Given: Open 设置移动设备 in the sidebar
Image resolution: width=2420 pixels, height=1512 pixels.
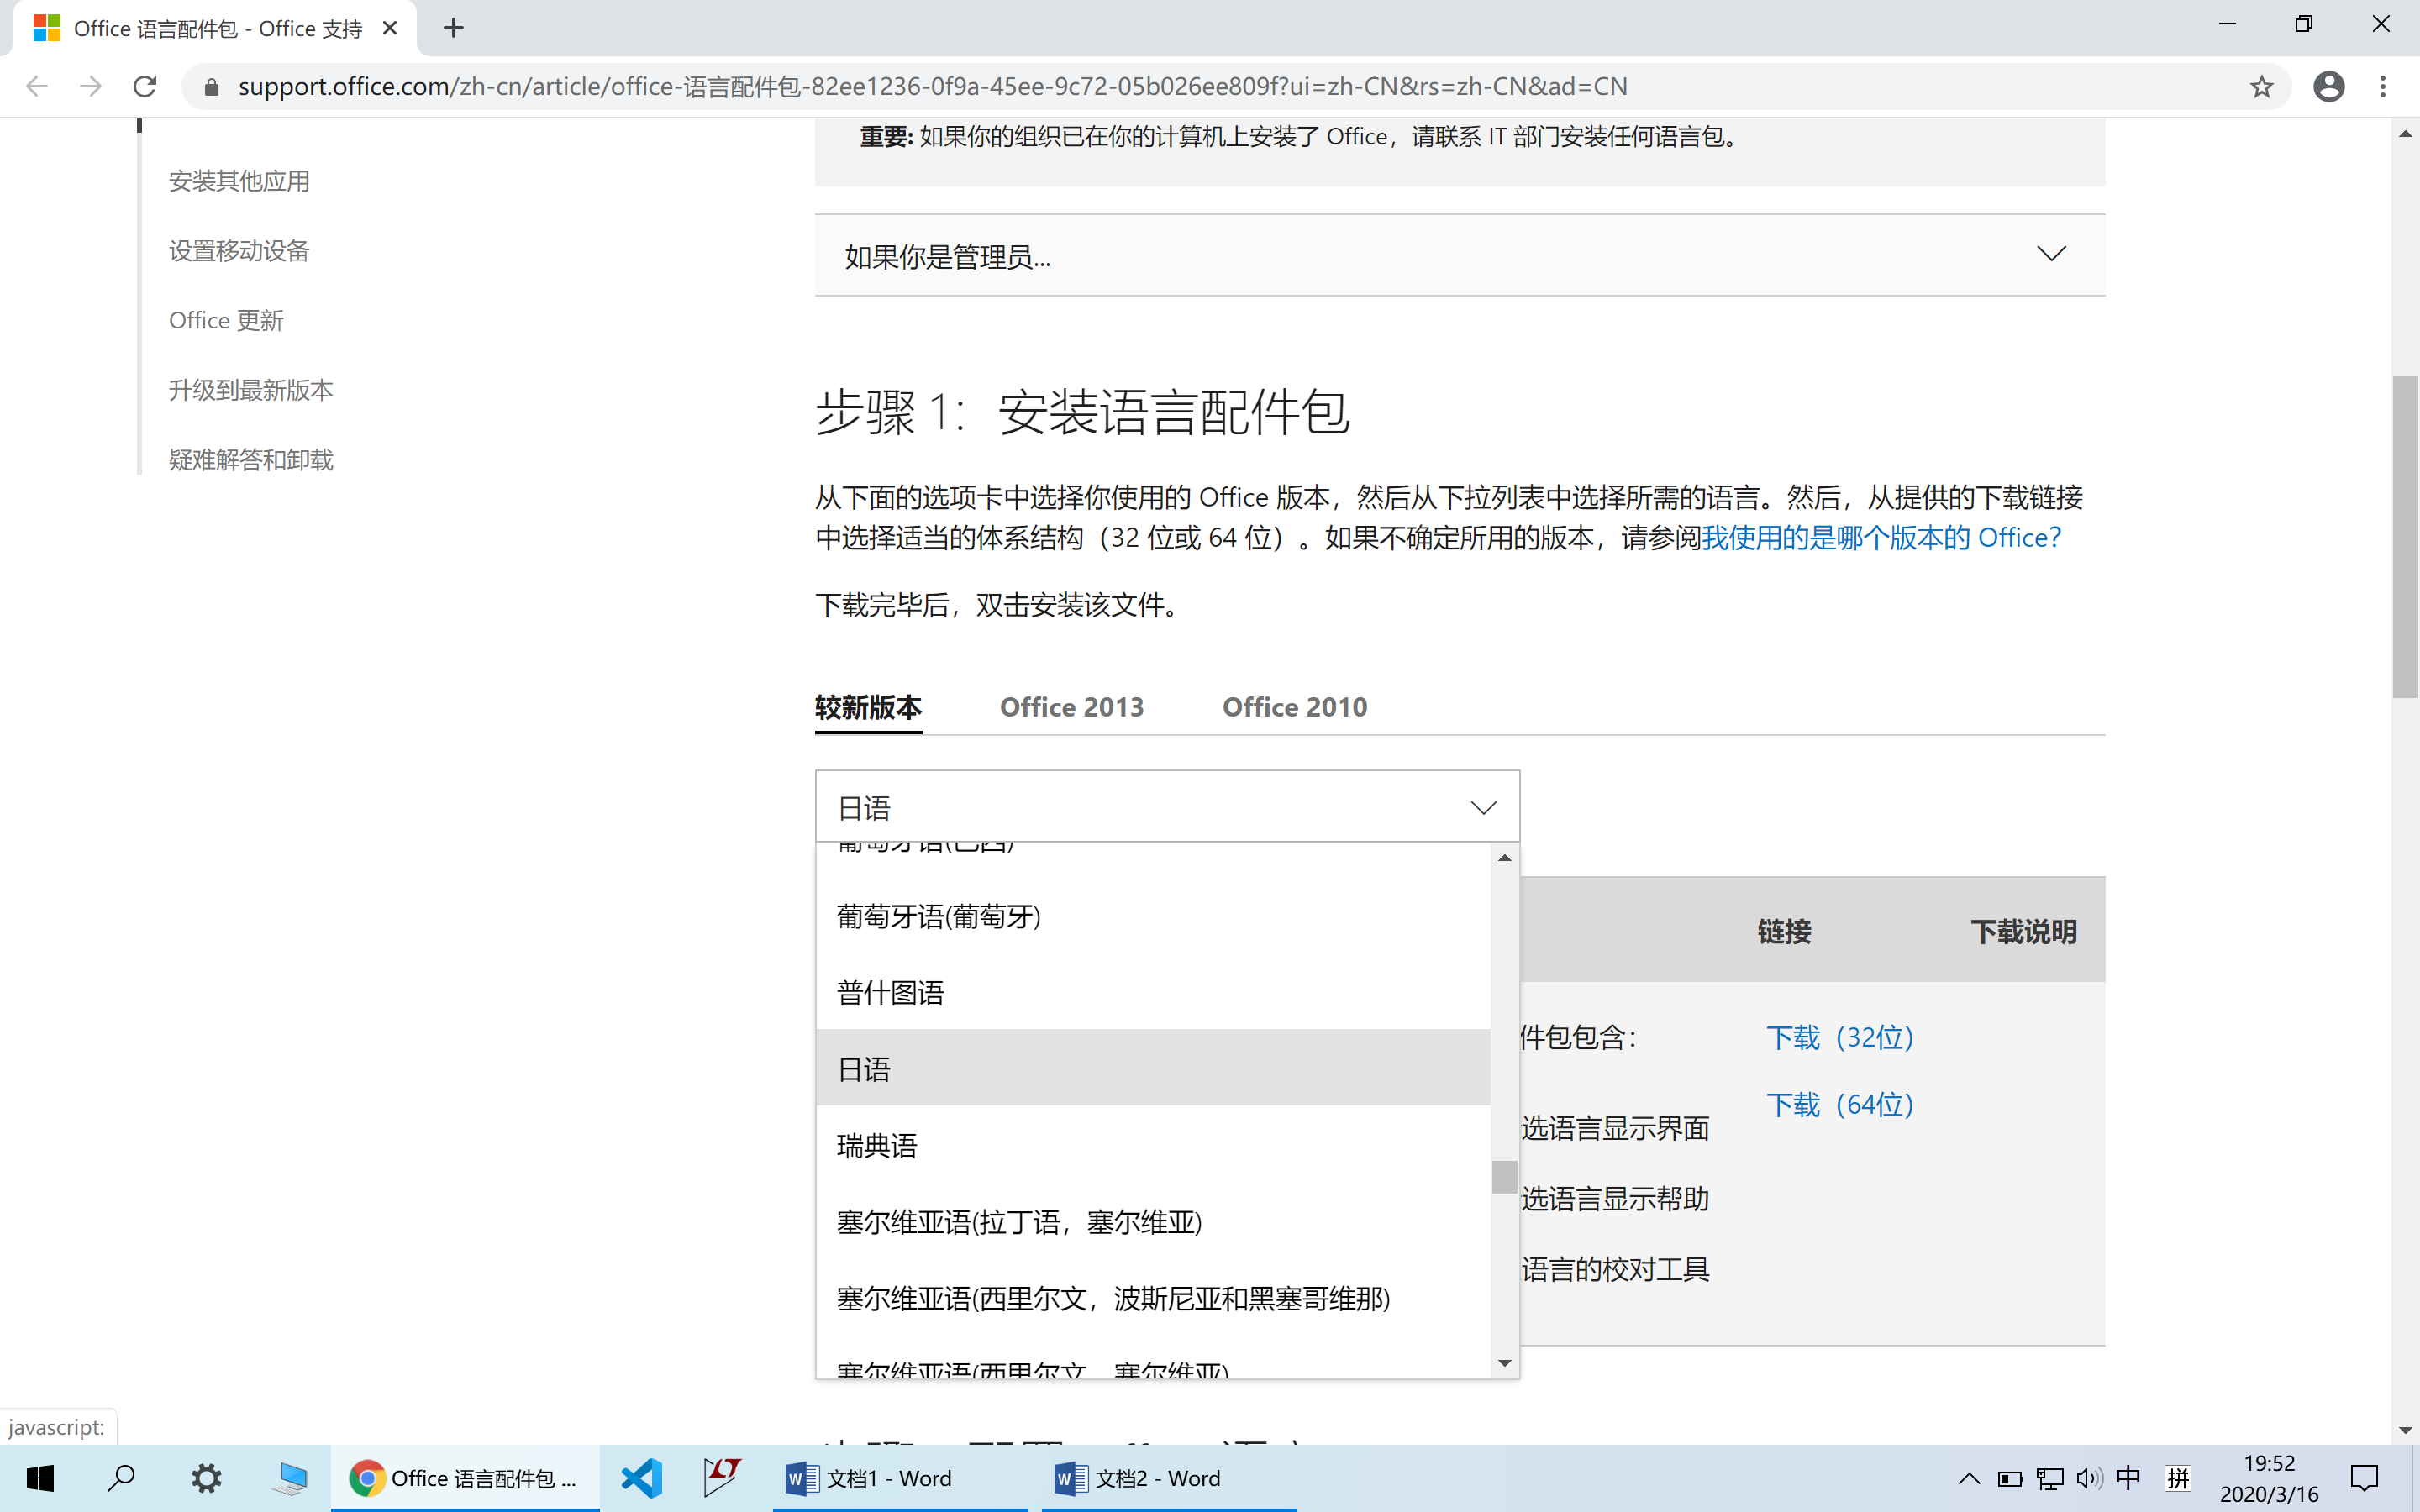Looking at the screenshot, I should 239,251.
